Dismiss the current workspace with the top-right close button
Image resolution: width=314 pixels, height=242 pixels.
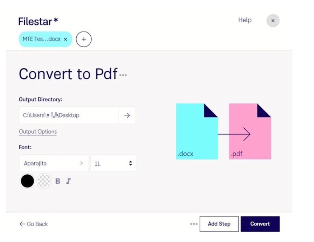click(x=273, y=21)
